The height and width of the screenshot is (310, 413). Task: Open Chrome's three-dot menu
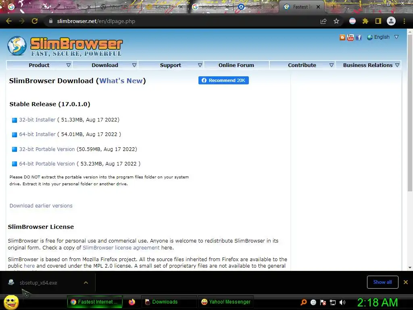tap(404, 21)
